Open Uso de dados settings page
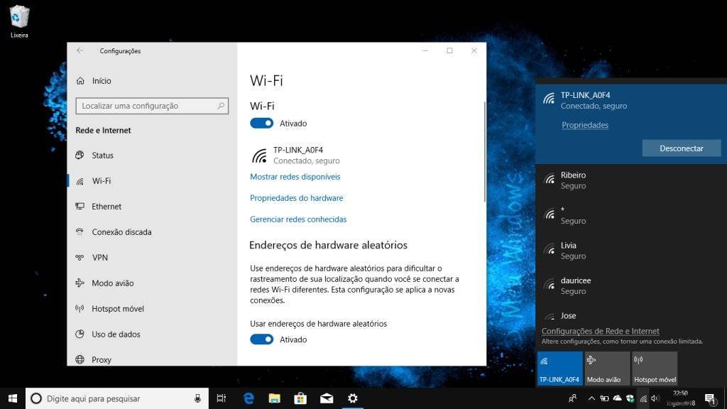727x409 pixels. pyautogui.click(x=152, y=334)
